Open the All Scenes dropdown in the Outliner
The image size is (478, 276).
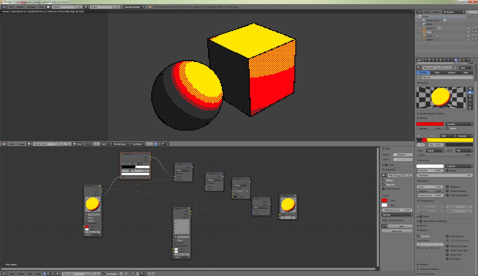[x=454, y=12]
